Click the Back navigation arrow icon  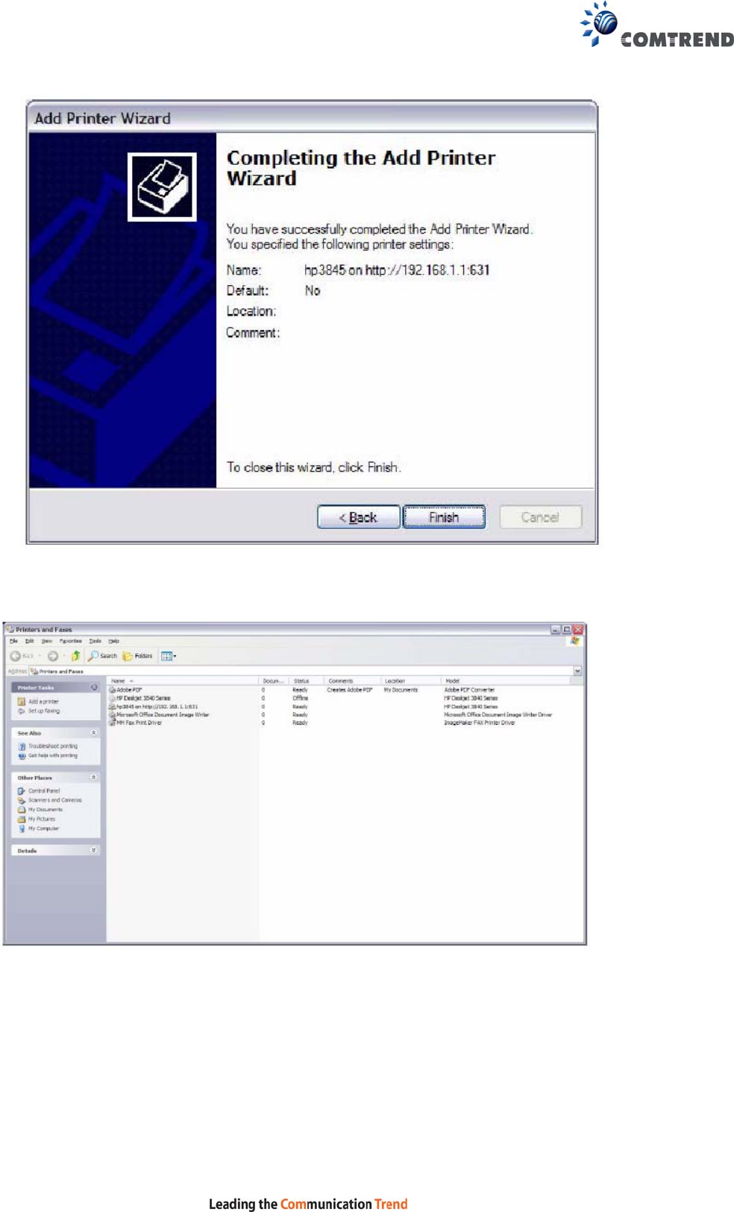click(16, 656)
